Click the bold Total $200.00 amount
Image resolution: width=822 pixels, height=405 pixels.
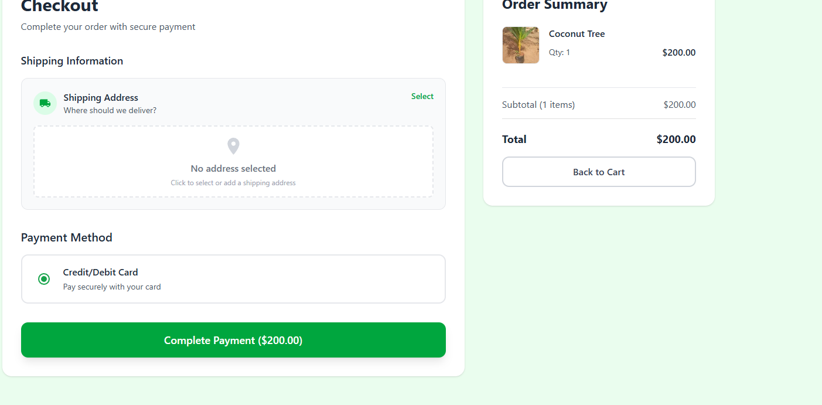click(x=676, y=139)
